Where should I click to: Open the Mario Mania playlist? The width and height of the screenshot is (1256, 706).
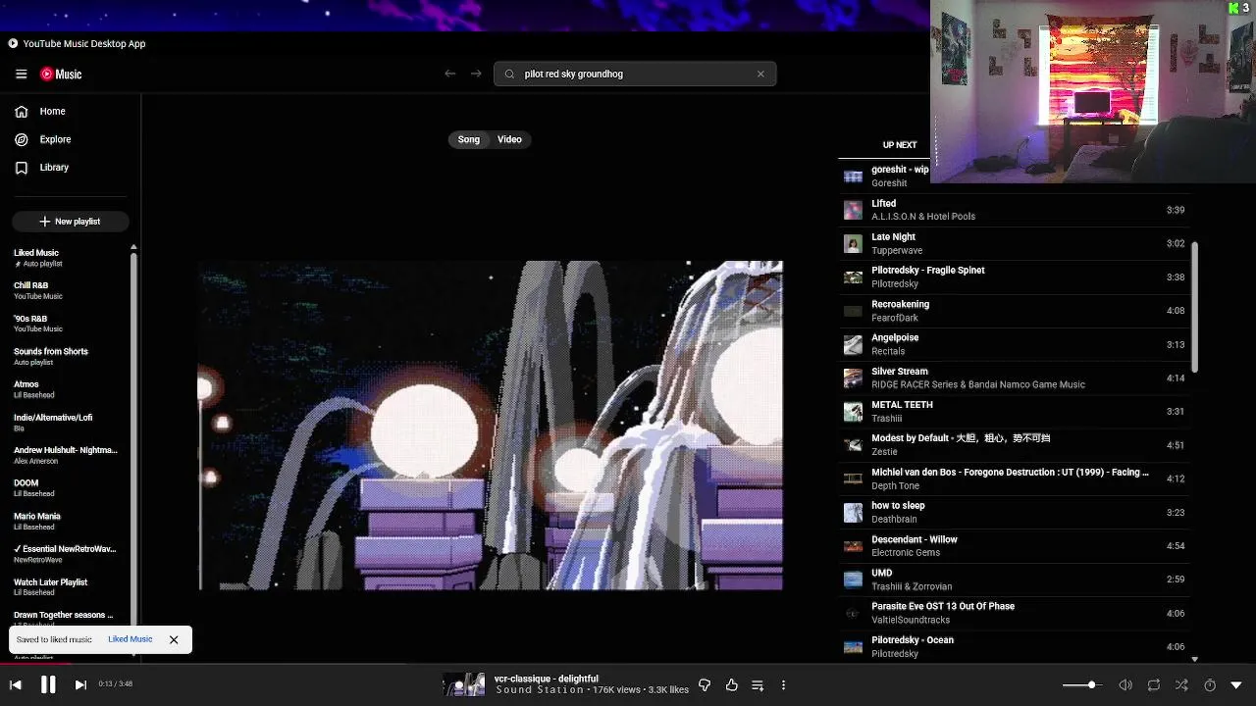tap(65, 521)
